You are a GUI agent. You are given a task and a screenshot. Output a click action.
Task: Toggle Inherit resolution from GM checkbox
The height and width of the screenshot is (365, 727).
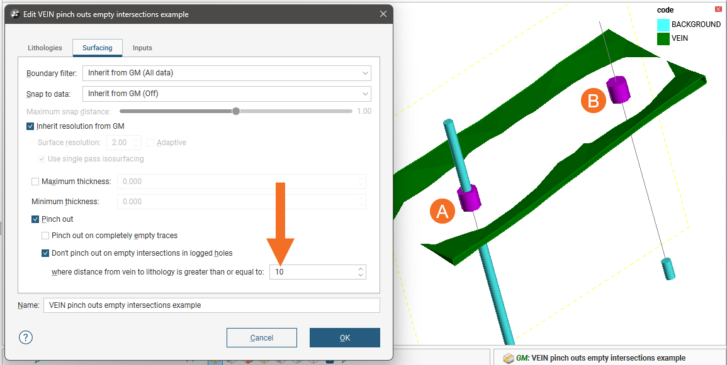31,126
